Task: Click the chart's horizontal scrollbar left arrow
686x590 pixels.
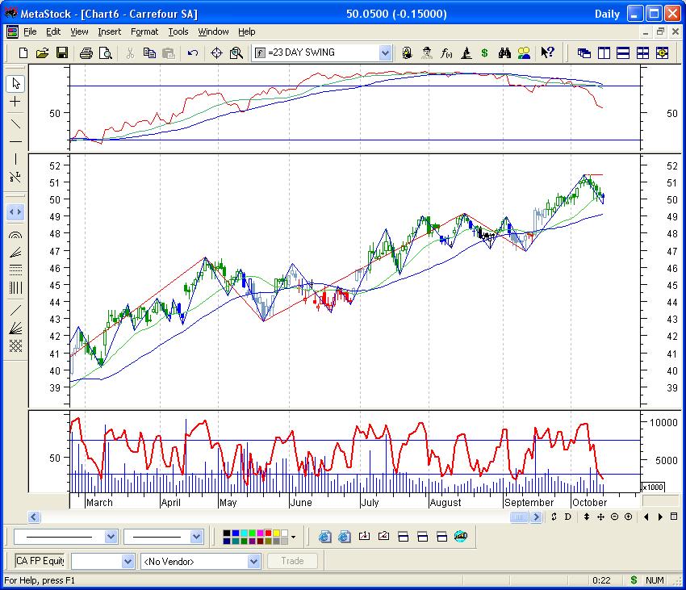Action: 35,517
